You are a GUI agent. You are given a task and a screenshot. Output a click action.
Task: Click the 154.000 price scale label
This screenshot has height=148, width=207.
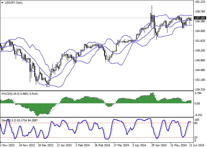coord(200,31)
